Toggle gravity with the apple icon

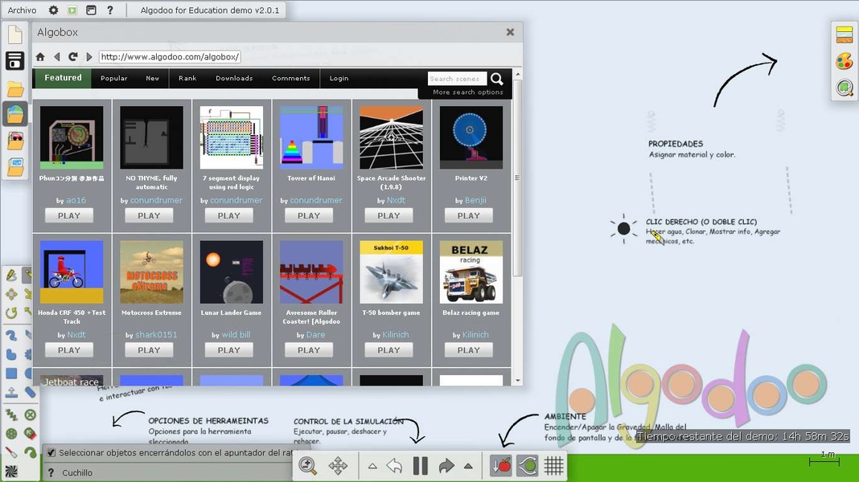click(x=500, y=464)
